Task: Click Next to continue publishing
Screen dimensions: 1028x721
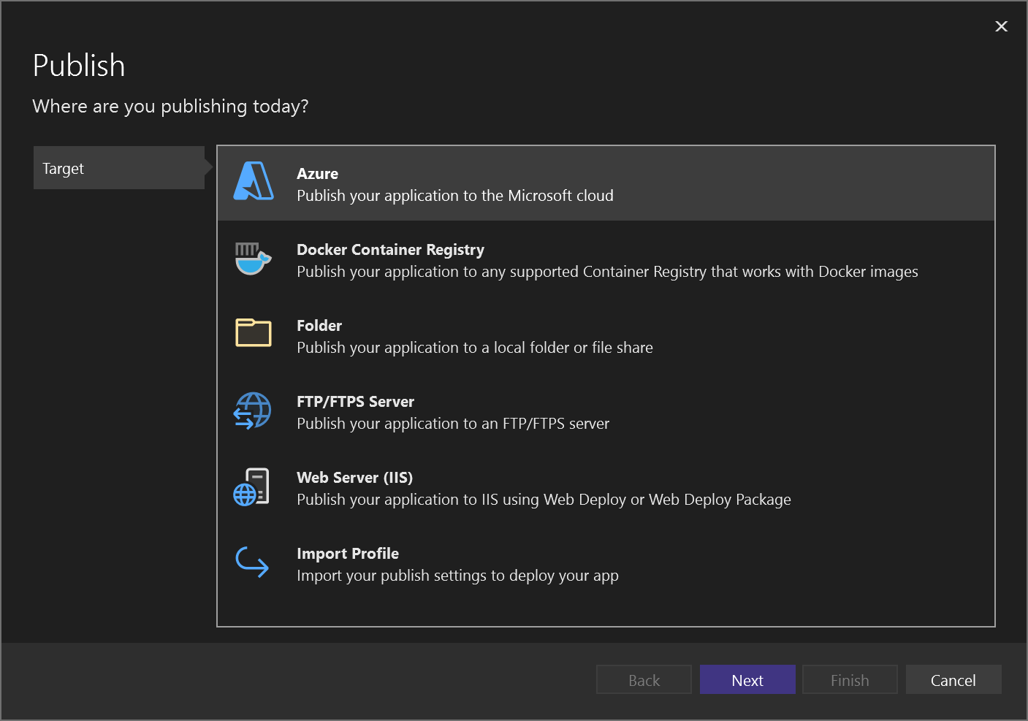Action: click(747, 679)
